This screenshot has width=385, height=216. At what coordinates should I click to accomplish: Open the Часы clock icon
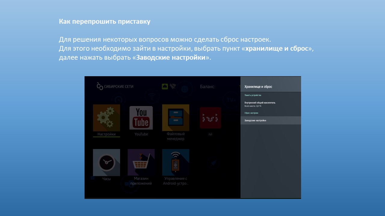pos(106,162)
